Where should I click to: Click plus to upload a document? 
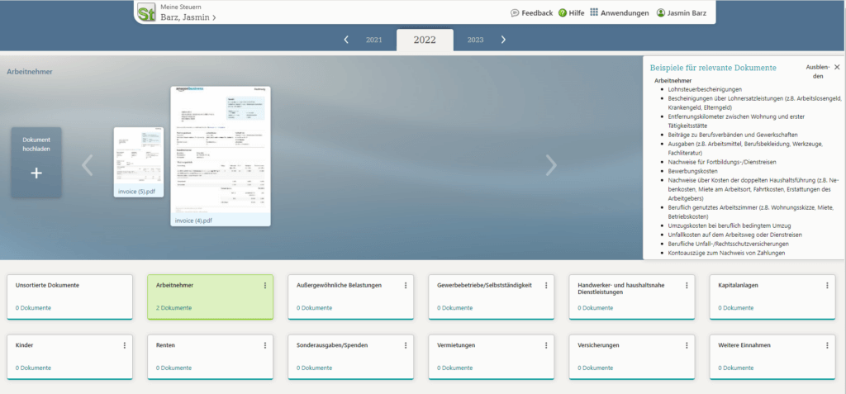point(36,173)
